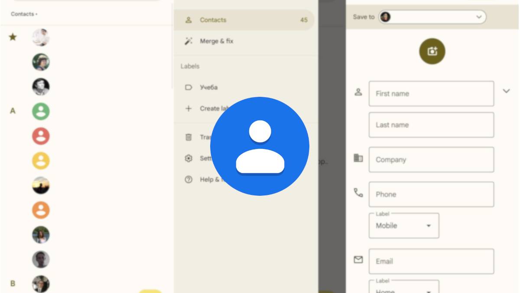Viewport: 520px width, 293px height.
Task: Click the contacts count 45
Action: [x=304, y=20]
